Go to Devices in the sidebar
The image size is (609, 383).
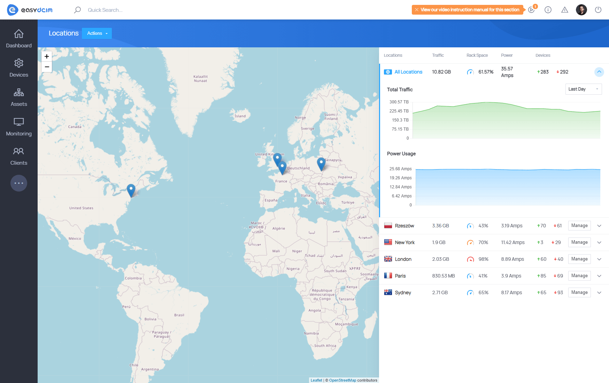(19, 68)
